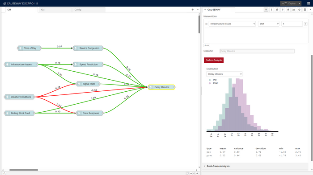313x175 pixels.
Task: Open the context data sidebar icon
Action: click(305, 9)
